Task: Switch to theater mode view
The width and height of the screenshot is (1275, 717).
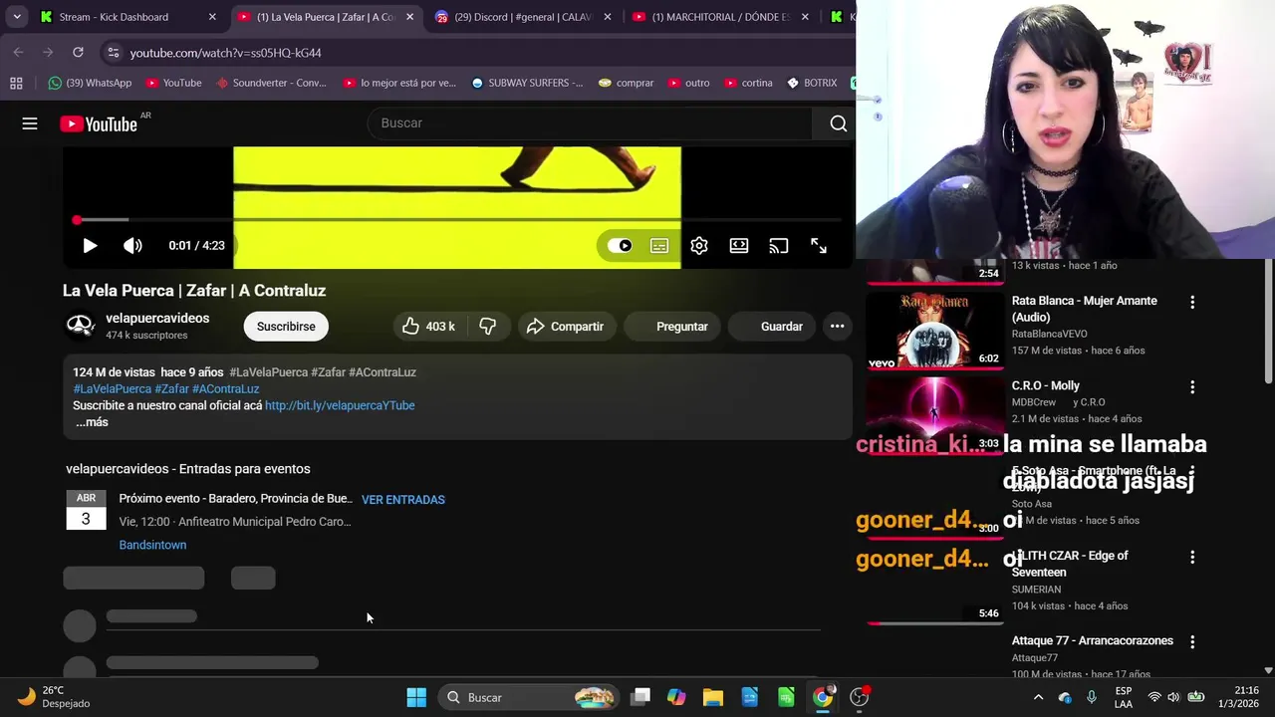Action: pos(739,246)
